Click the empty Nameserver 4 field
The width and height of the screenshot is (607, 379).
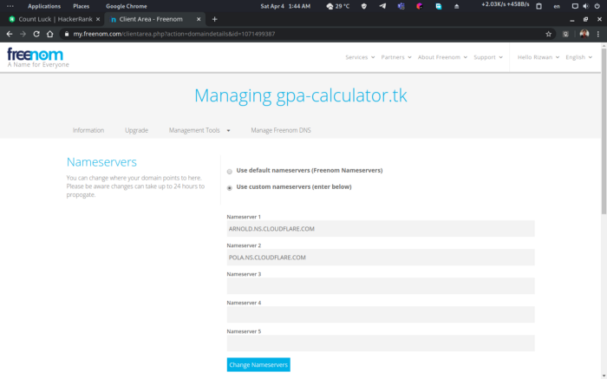click(381, 315)
